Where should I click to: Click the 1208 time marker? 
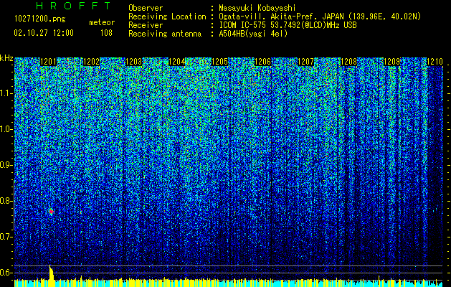click(348, 62)
